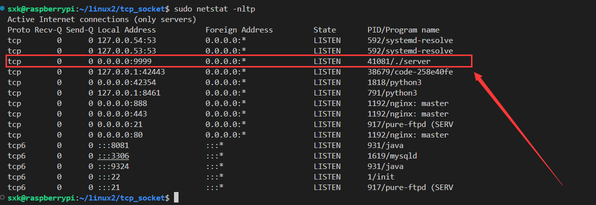596x205 pixels.
Task: Click the Local Address column header
Action: coord(126,29)
